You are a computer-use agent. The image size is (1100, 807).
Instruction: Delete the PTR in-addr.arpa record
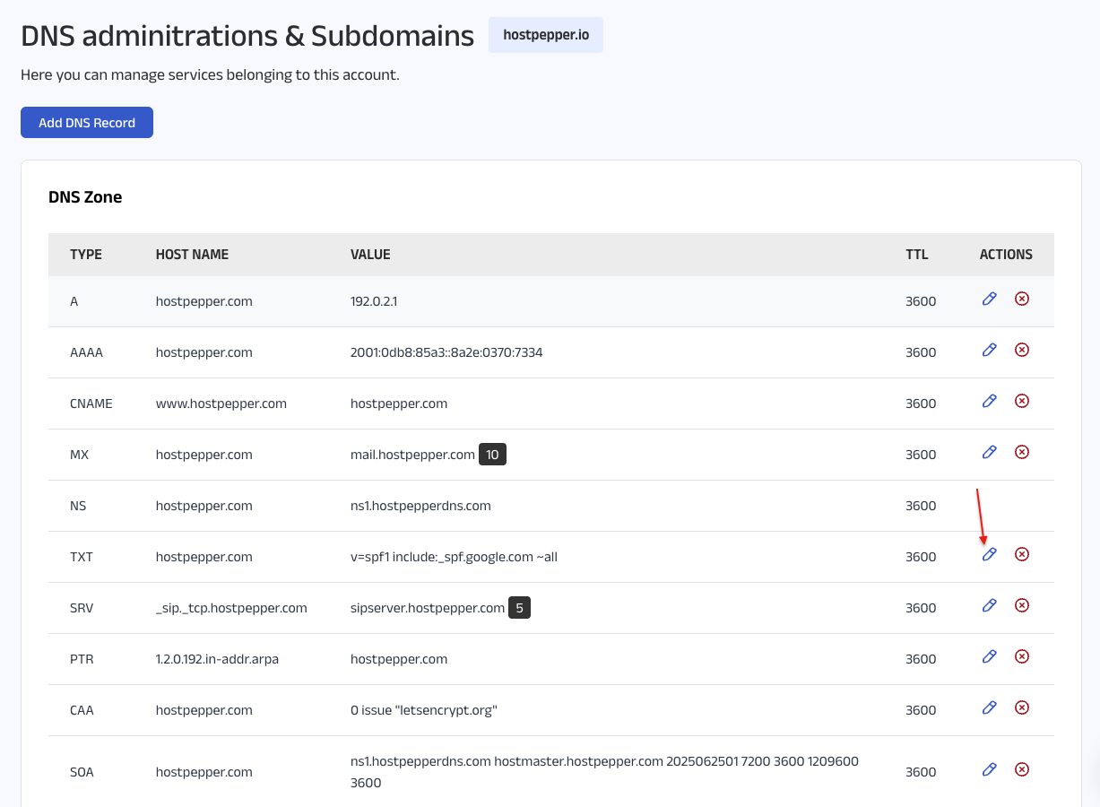pos(1021,656)
